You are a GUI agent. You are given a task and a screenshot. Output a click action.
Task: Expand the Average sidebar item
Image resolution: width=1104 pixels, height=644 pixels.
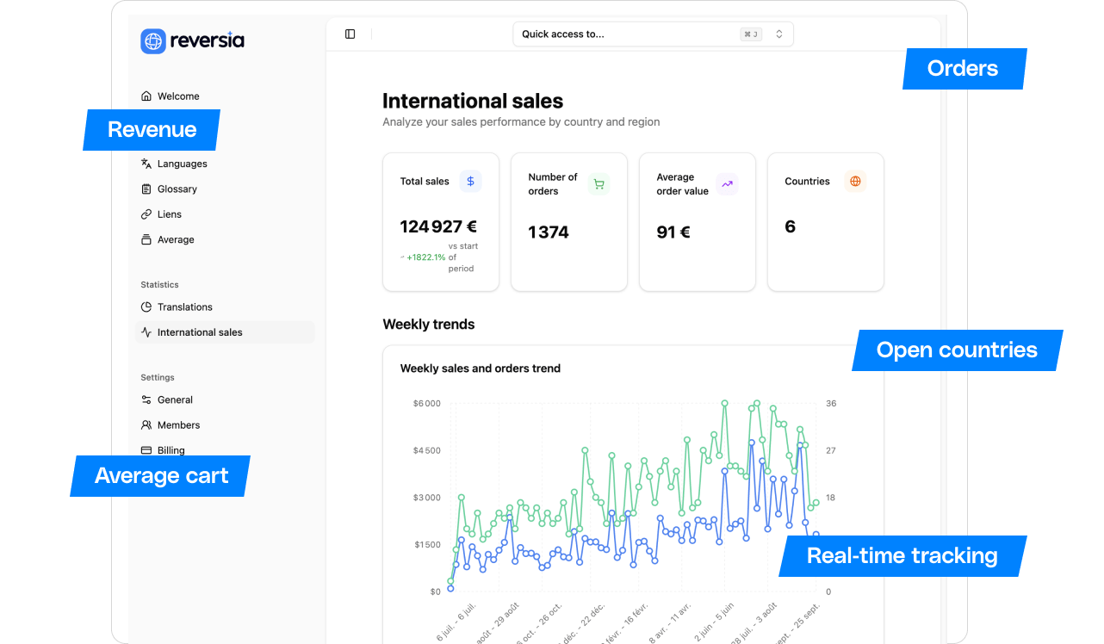coord(175,239)
